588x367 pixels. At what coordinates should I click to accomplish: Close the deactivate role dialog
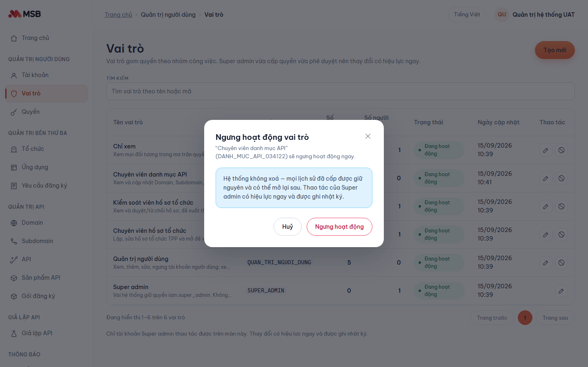tap(368, 136)
